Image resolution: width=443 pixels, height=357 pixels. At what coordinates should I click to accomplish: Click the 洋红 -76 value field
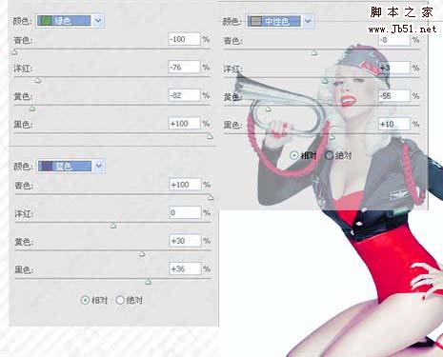[x=185, y=68]
